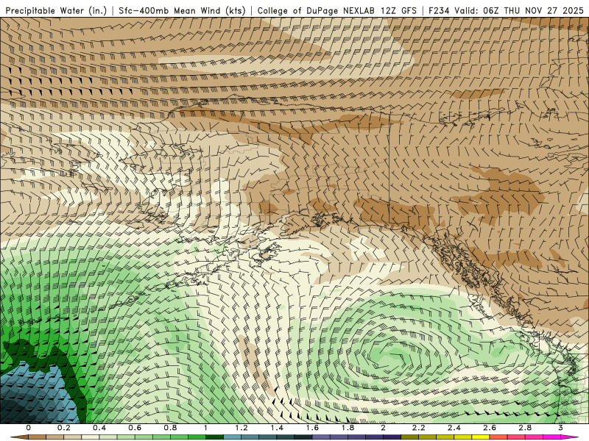Click the color scale label "1.6"
Image resolution: width=589 pixels, height=441 pixels.
coord(312,428)
